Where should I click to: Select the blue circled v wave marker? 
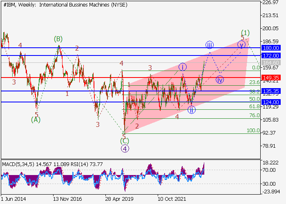click(x=241, y=45)
